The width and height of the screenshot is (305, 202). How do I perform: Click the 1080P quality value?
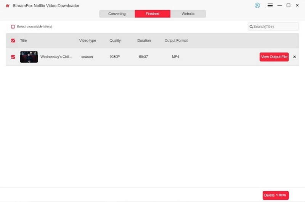pos(114,57)
